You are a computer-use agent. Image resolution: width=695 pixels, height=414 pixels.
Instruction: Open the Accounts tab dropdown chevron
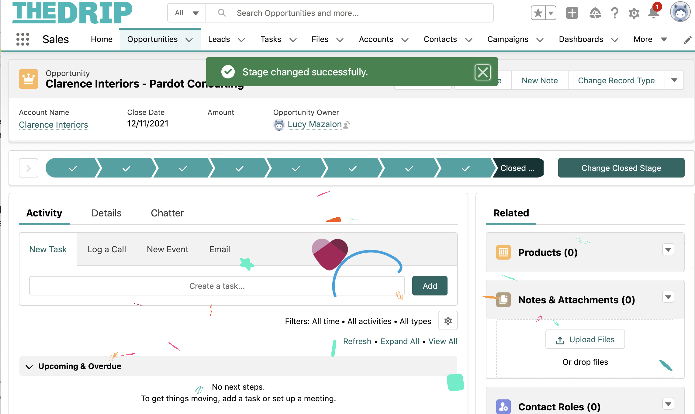coord(405,40)
